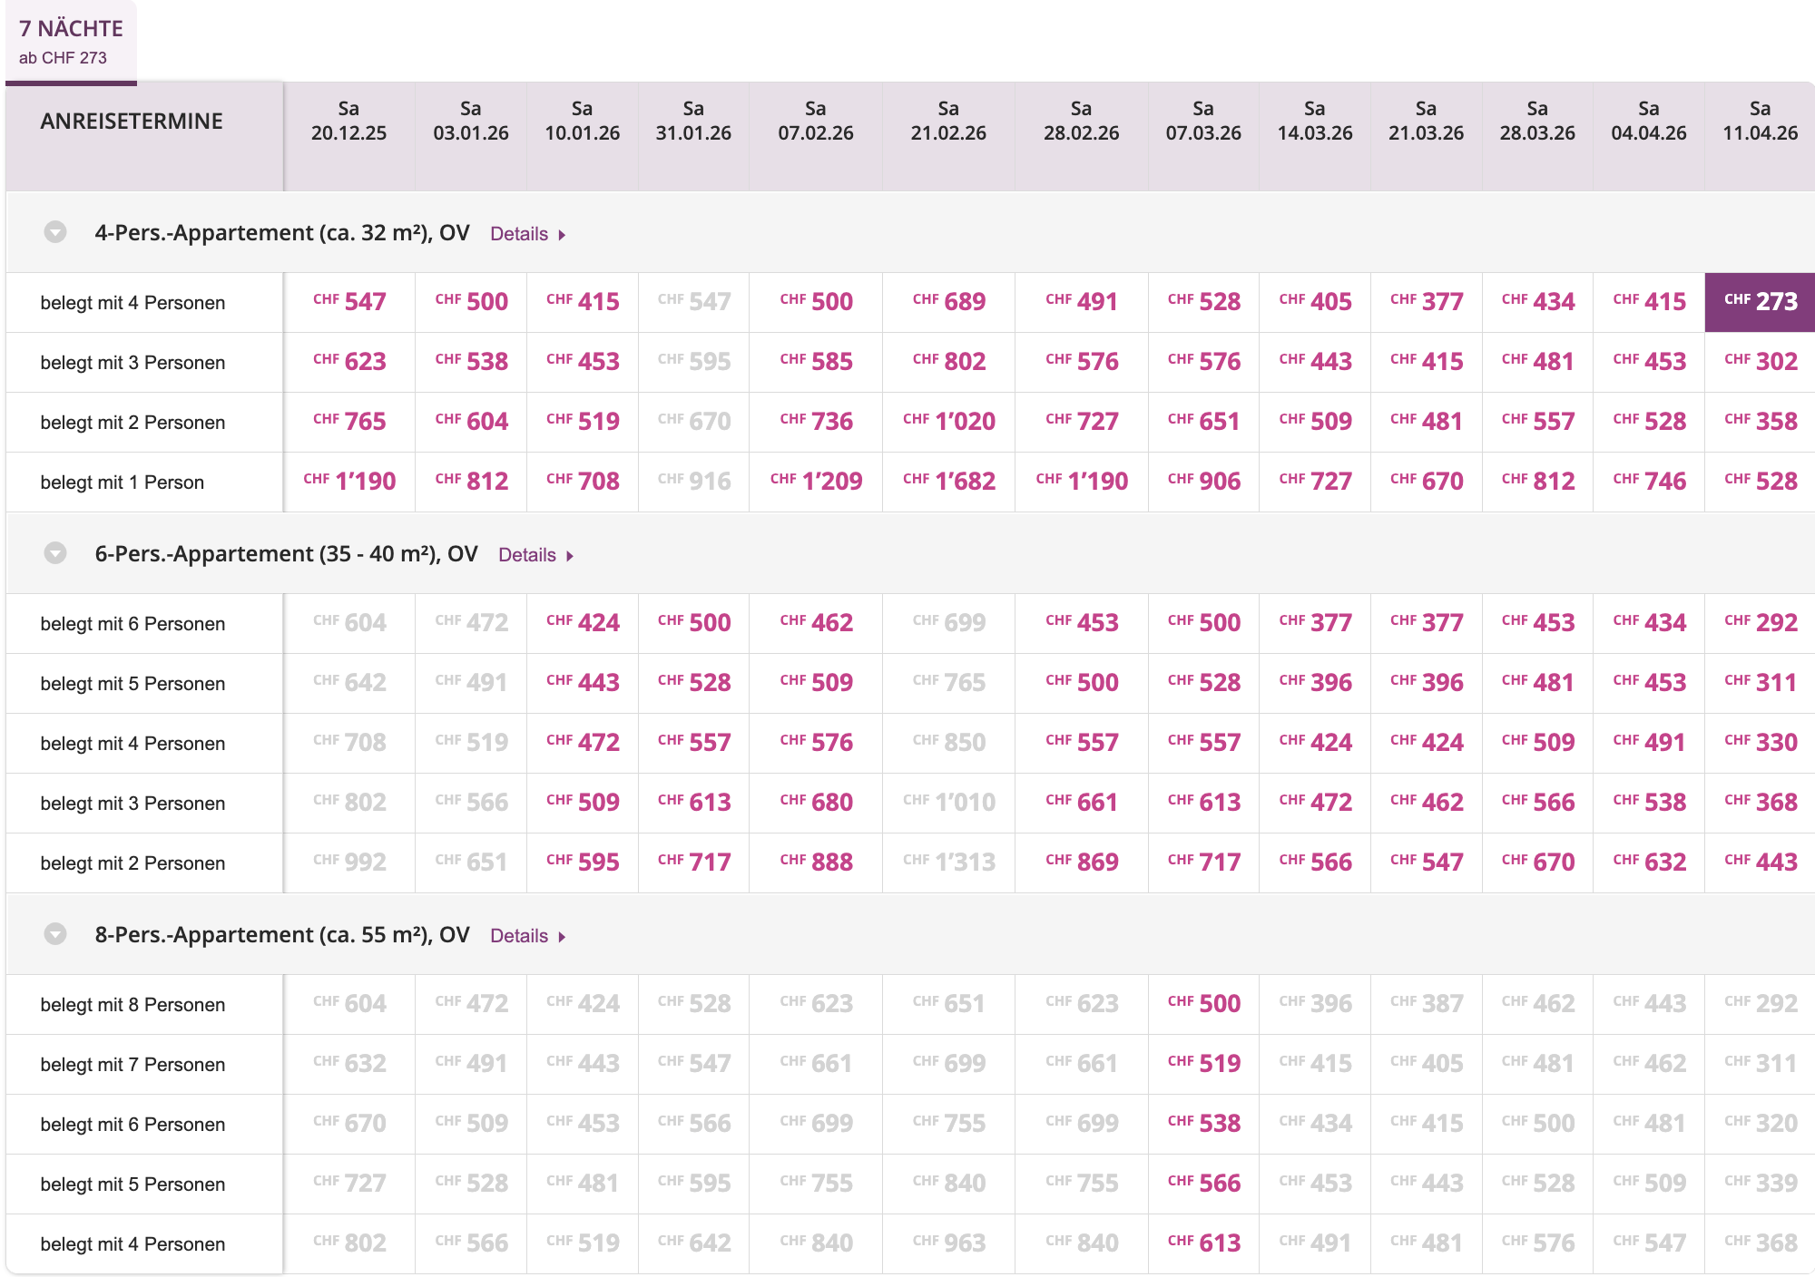Viewport: 1815px width, 1277px height.
Task: Collapse the 6-Pers.-Appartement section
Action: point(55,553)
